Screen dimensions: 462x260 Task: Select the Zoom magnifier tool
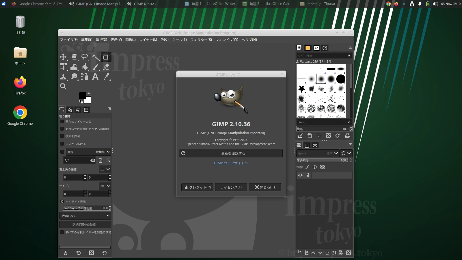63,86
